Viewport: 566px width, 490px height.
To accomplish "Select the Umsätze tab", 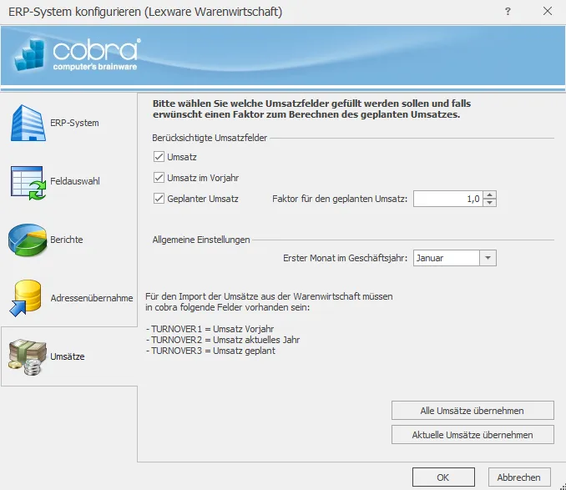I will point(68,356).
